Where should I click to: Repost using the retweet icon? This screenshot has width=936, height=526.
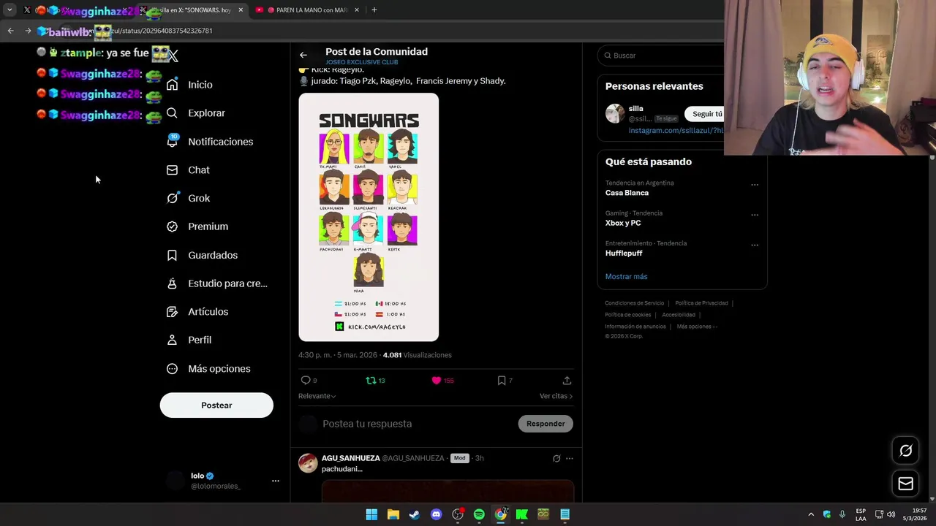[x=371, y=381]
